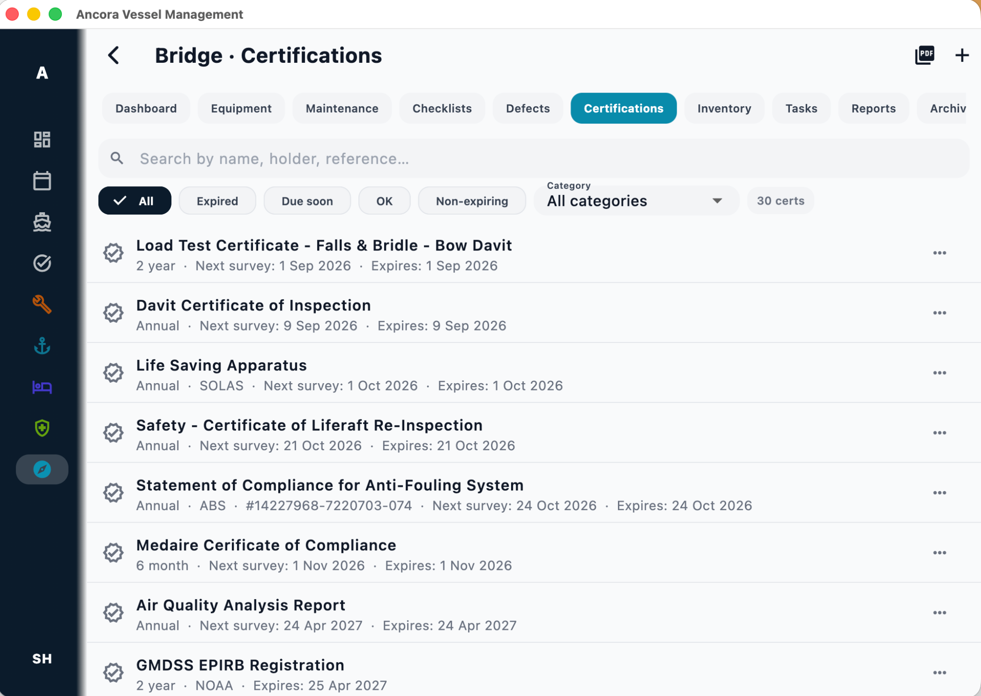The image size is (981, 696).
Task: Open more options for Anti-Fouling System statement
Action: click(939, 493)
